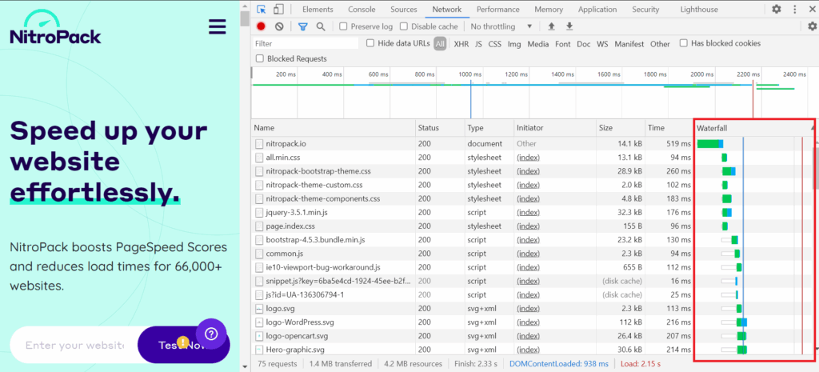The height and width of the screenshot is (372, 819).
Task: Toggle the filter funnel icon
Action: (303, 26)
